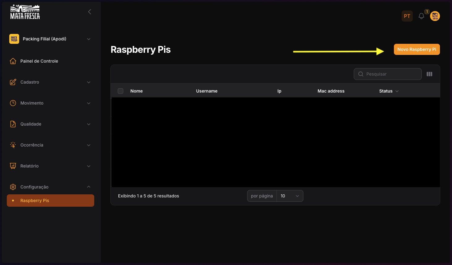Focus the Pesquisar search field
The height and width of the screenshot is (265, 452).
coord(388,74)
